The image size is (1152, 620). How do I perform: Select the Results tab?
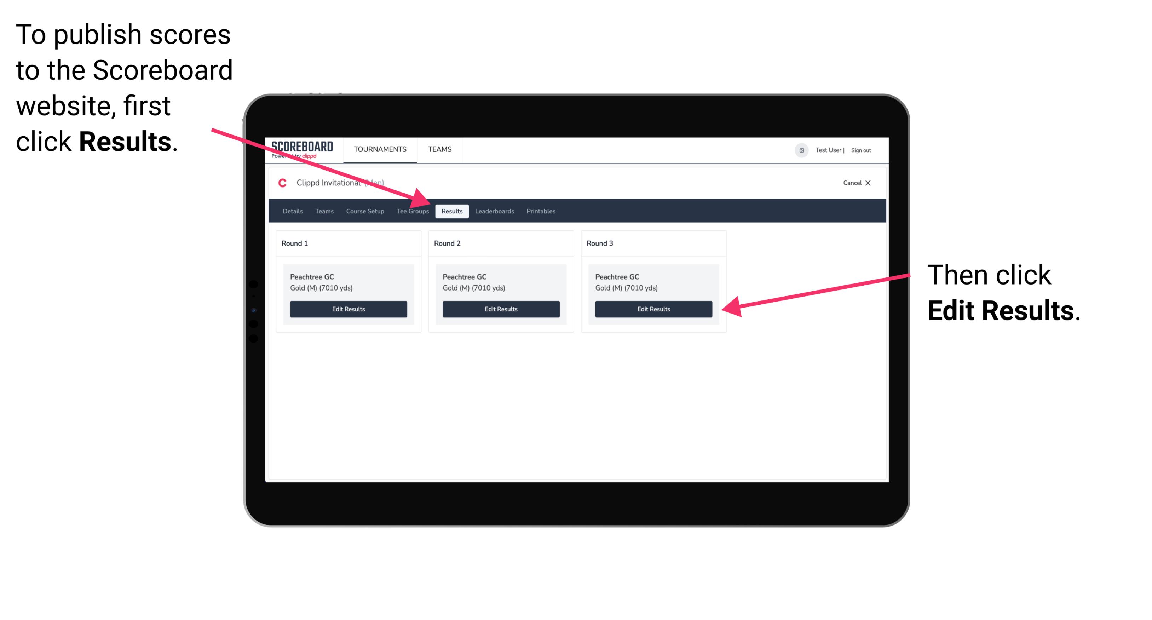(x=452, y=211)
